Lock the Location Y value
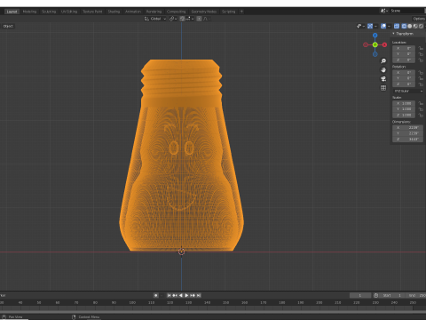This screenshot has width=426, height=320. 421,54
